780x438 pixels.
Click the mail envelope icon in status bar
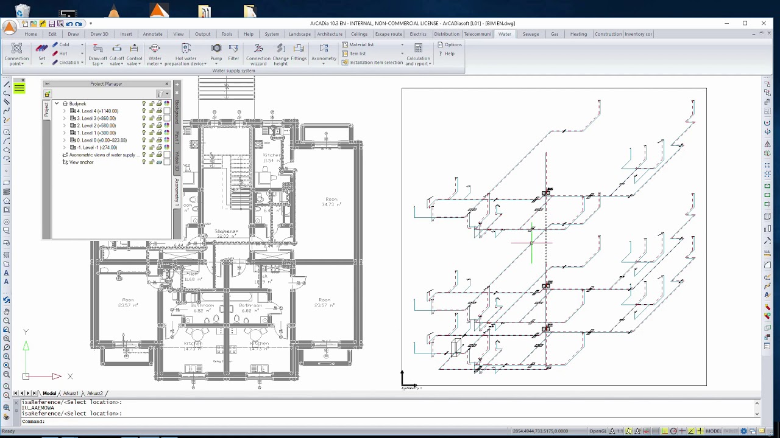click(762, 431)
